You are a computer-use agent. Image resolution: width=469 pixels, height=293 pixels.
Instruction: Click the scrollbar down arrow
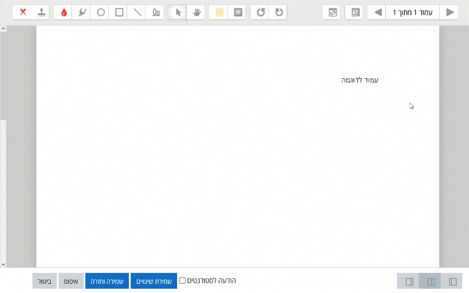(x=3, y=264)
